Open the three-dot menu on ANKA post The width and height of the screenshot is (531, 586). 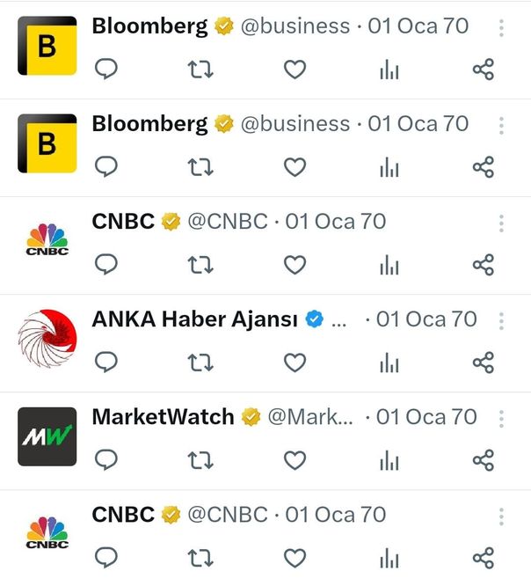tap(501, 320)
